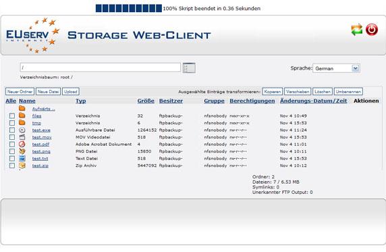Viewport: 386px width, 252px height.
Task: Click the folder icon beside Aufwärts
Action: pyautogui.click(x=22, y=108)
